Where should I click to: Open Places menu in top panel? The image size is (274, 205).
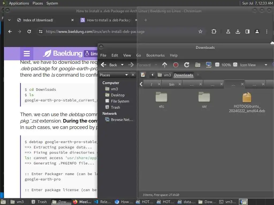37,3
